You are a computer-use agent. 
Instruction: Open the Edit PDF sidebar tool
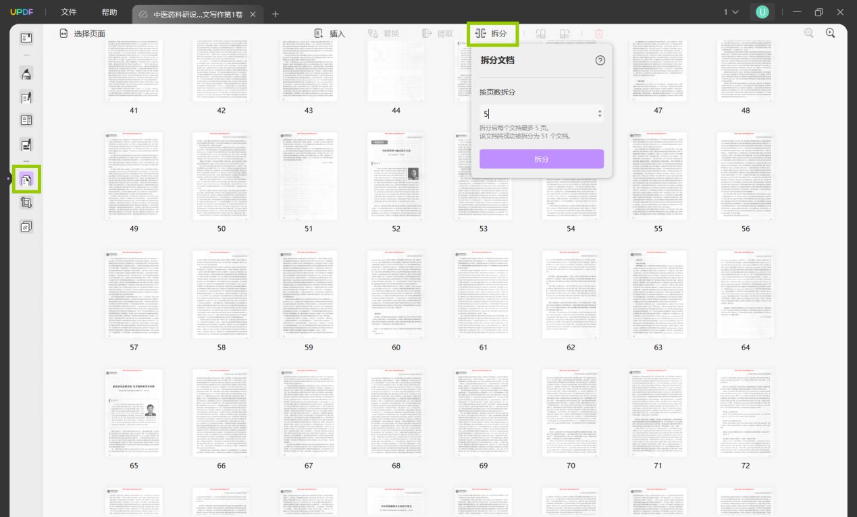pos(26,98)
